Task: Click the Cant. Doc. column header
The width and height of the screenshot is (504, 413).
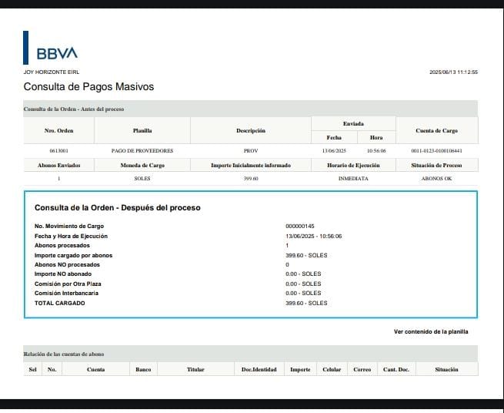Action: [x=396, y=370]
